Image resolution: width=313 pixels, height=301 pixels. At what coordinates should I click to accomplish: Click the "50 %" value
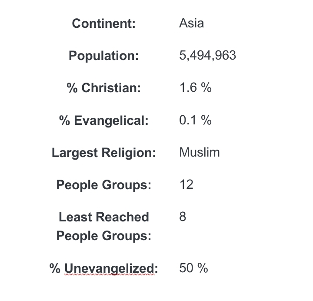click(x=193, y=268)
